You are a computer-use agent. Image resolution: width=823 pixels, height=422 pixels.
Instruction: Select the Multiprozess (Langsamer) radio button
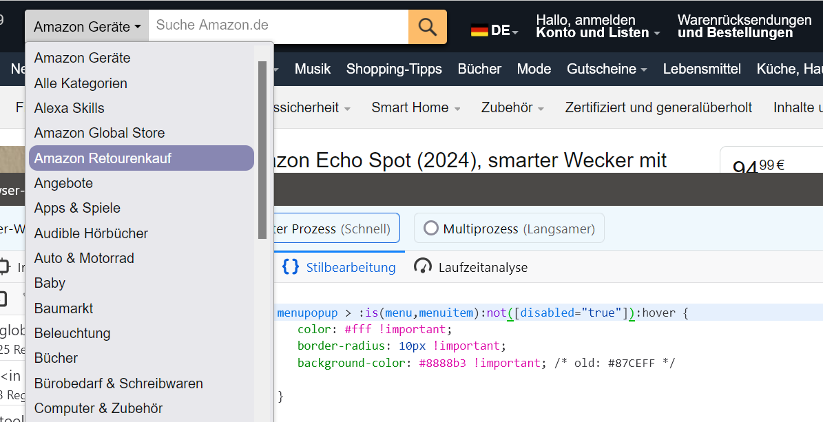[431, 229]
